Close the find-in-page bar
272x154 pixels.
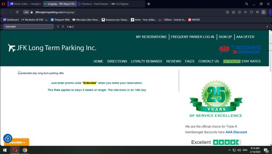point(267,26)
